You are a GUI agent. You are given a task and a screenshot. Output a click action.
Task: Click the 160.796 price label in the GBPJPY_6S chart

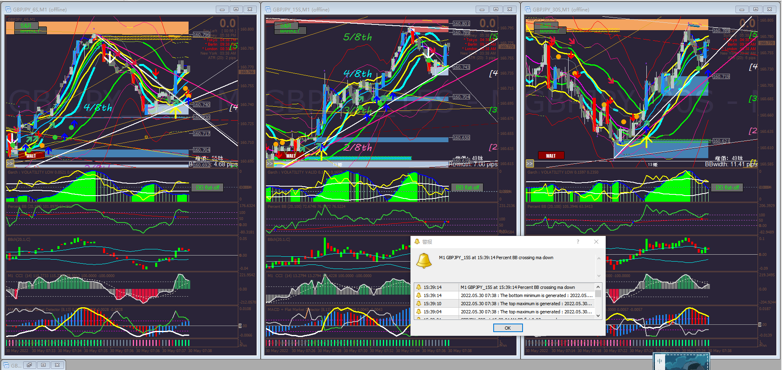click(x=202, y=35)
